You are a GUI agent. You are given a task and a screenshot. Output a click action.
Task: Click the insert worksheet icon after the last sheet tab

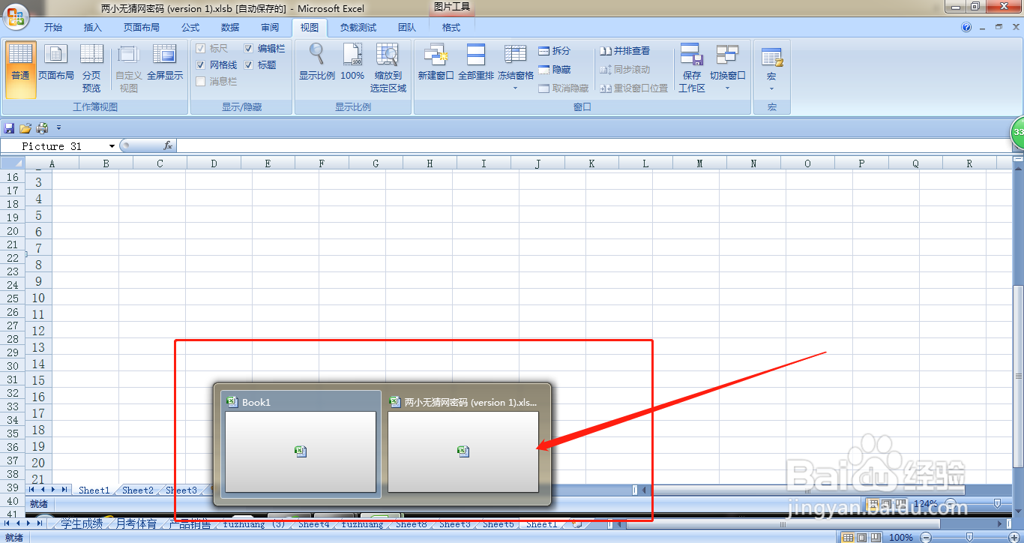[576, 524]
